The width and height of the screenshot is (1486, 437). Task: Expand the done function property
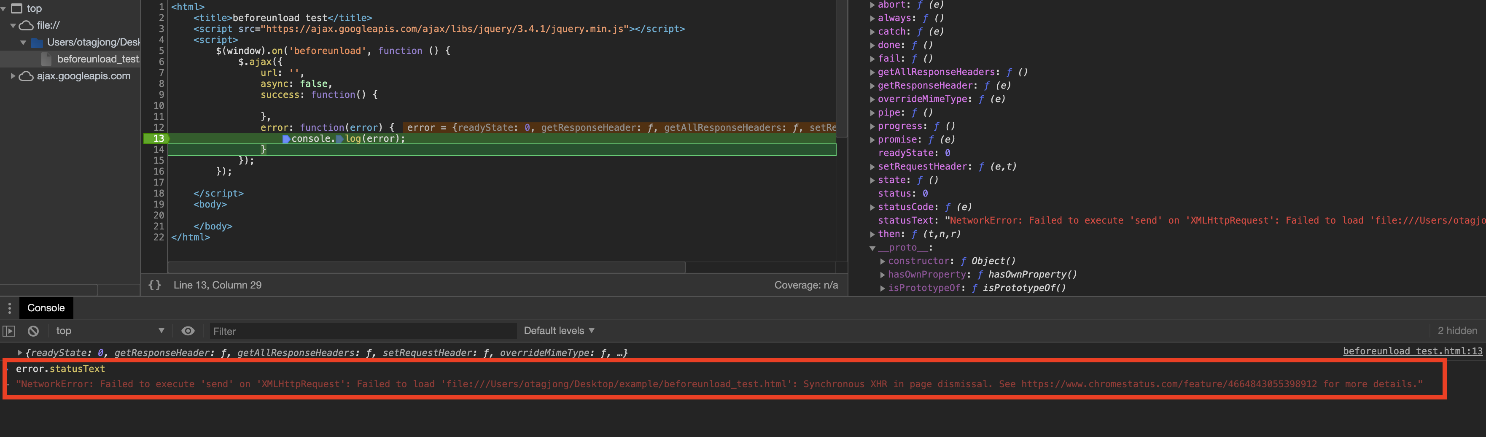pyautogui.click(x=873, y=45)
